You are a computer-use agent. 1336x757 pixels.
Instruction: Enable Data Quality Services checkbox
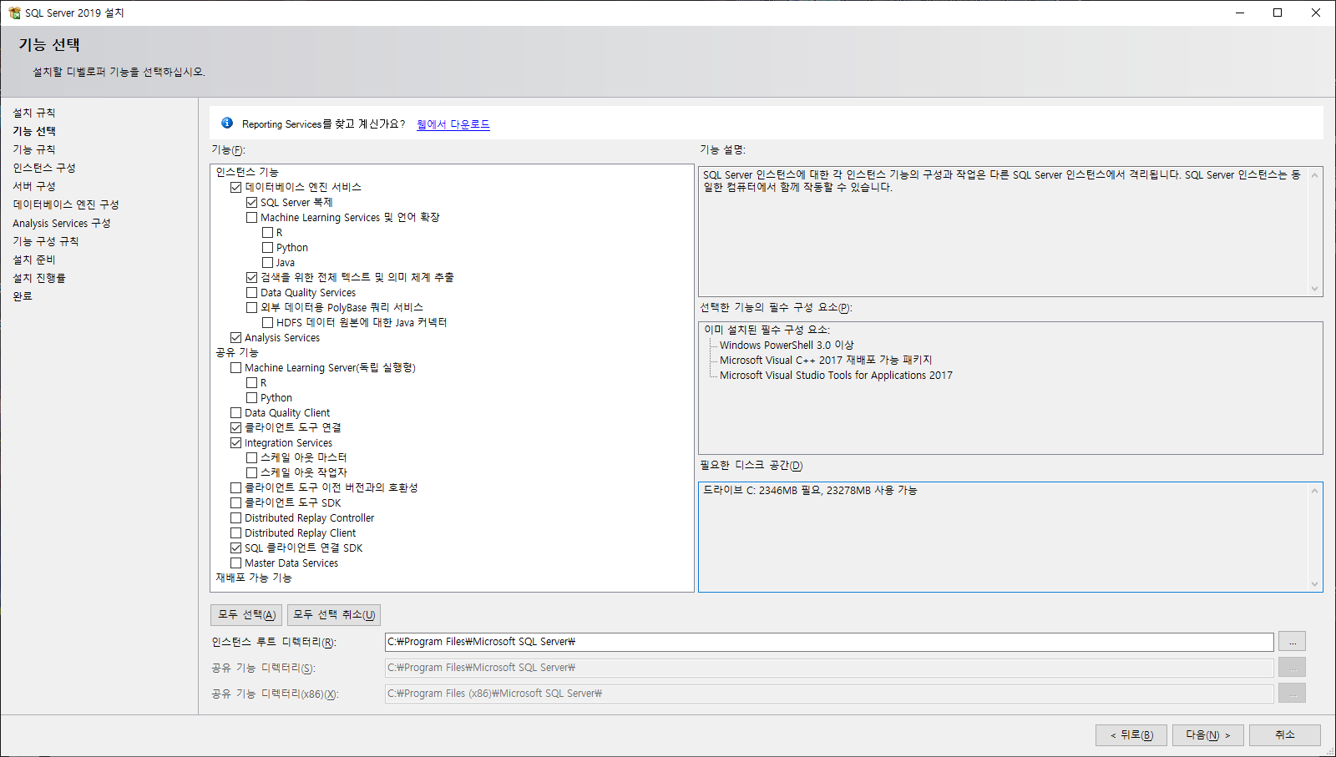[251, 292]
